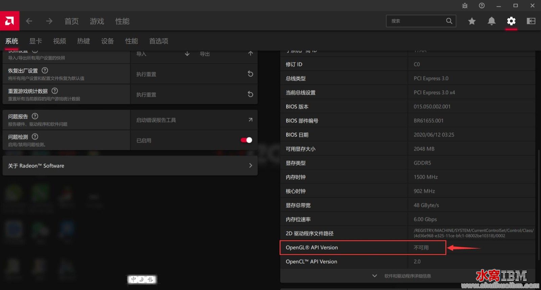Open help tooltip for 问题检测
The width and height of the screenshot is (541, 290).
[x=35, y=137]
